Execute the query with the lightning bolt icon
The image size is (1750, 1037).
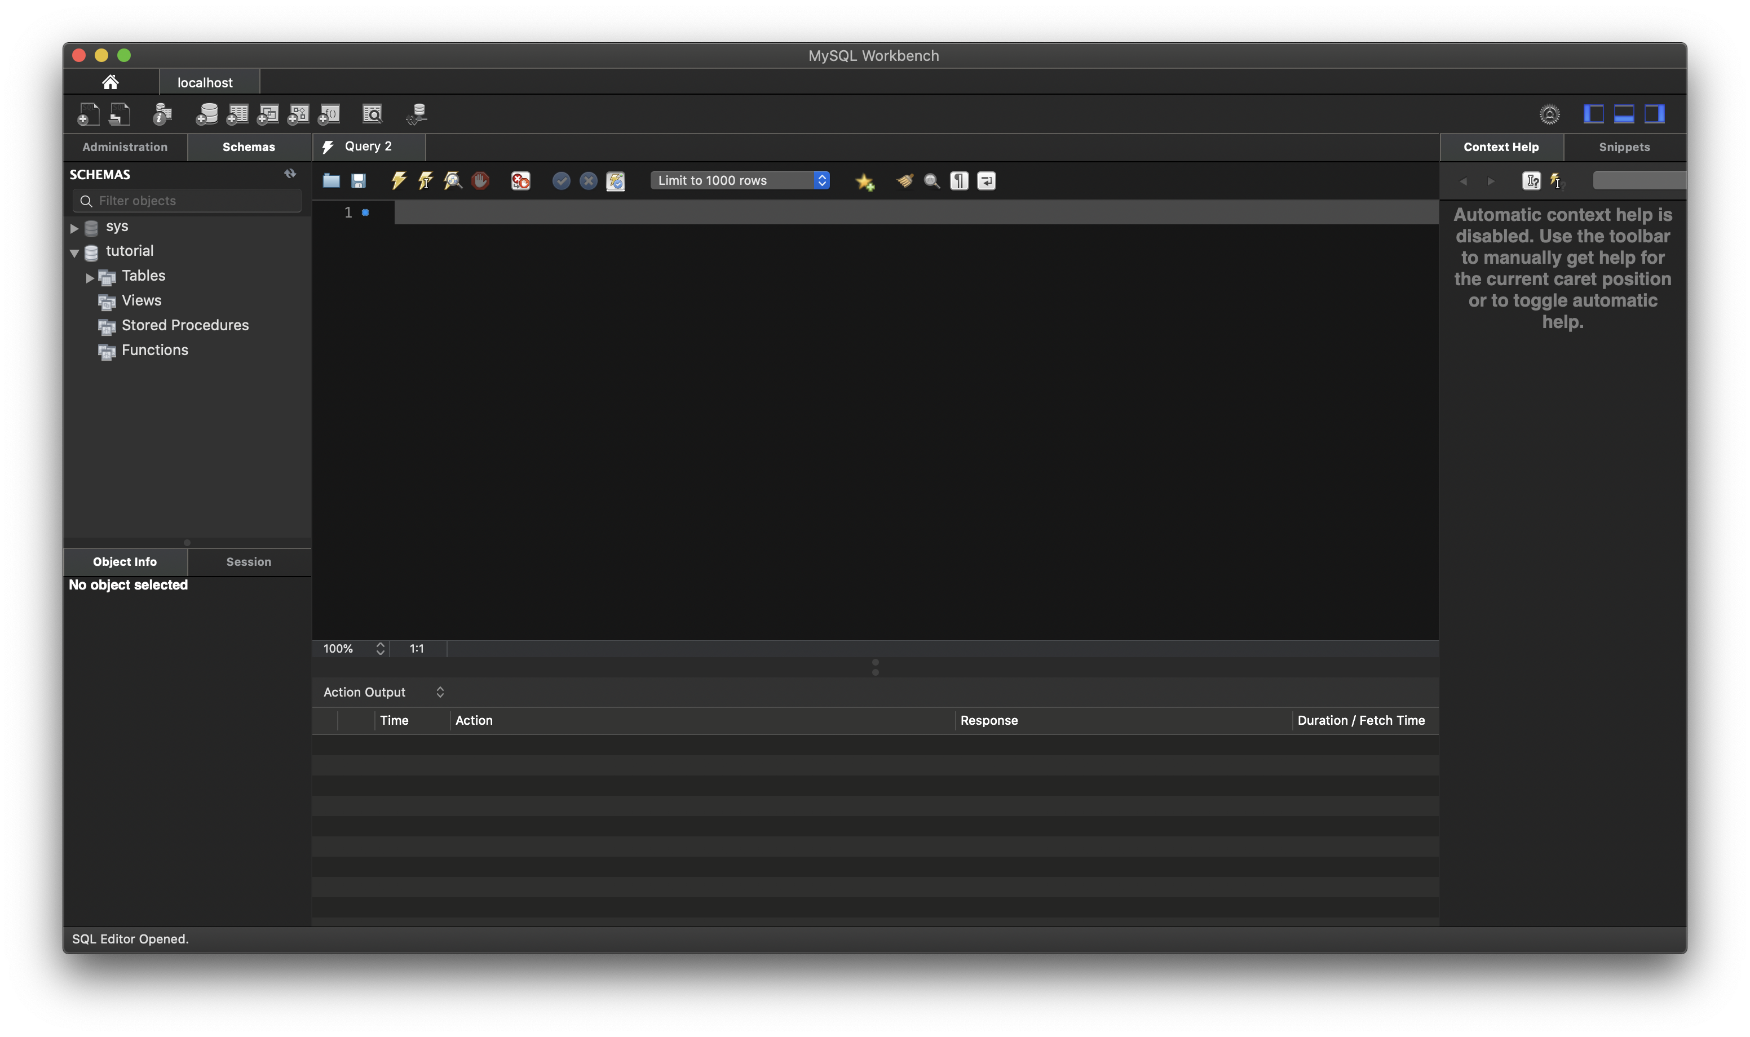point(399,180)
